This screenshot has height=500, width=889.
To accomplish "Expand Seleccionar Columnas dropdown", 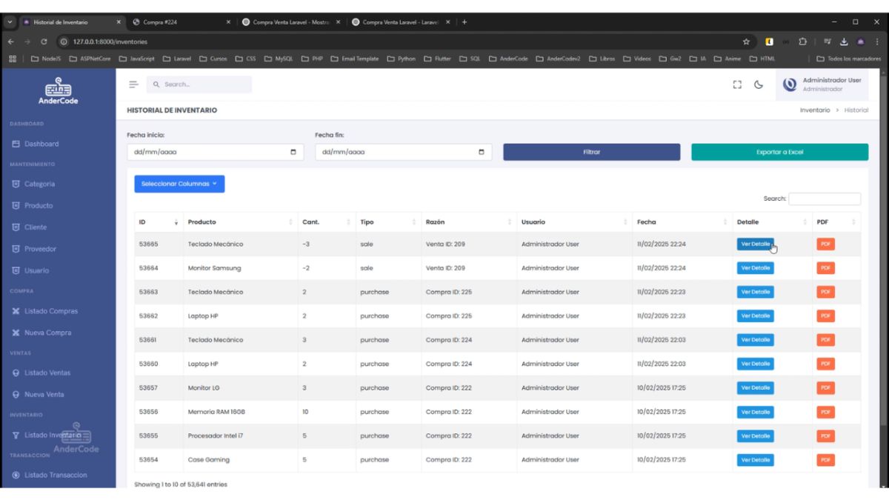I will tap(179, 184).
